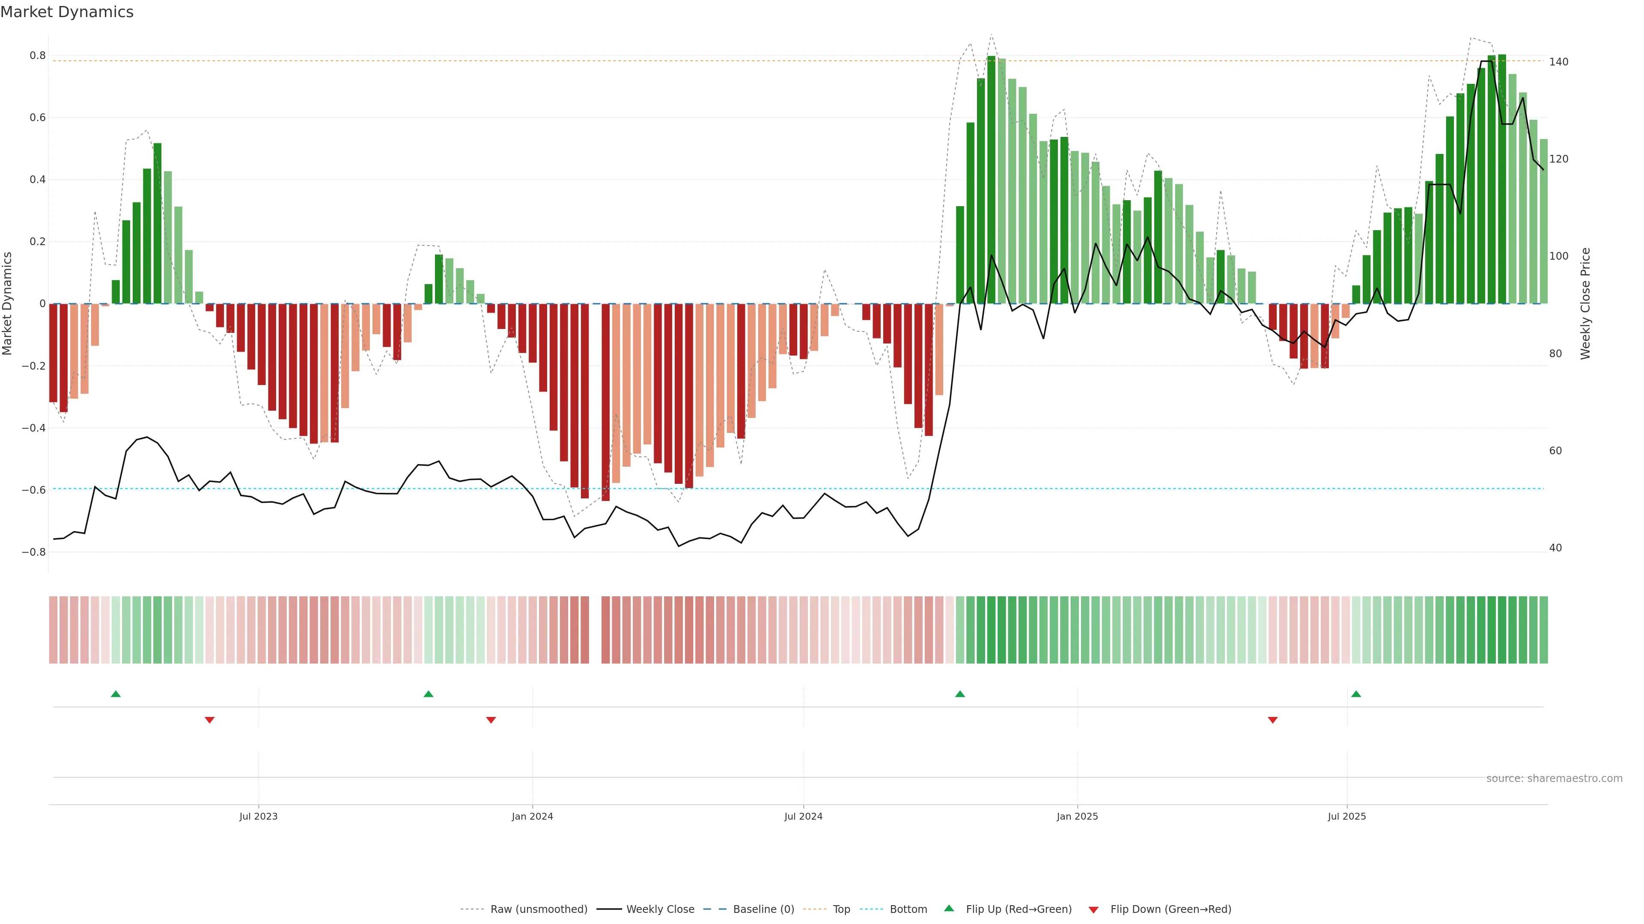The image size is (1644, 924).
Task: Click the red Flip Down triangle before Jul 2023
Action: [209, 720]
